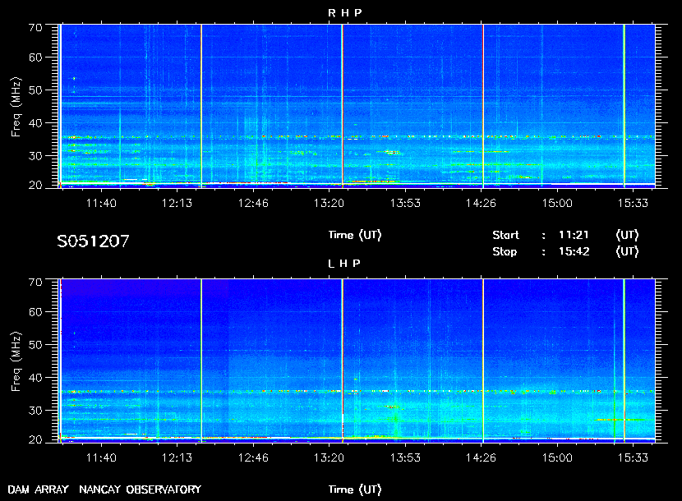This screenshot has width=682, height=501.
Task: Click the LHP panel title
Action: 344,264
